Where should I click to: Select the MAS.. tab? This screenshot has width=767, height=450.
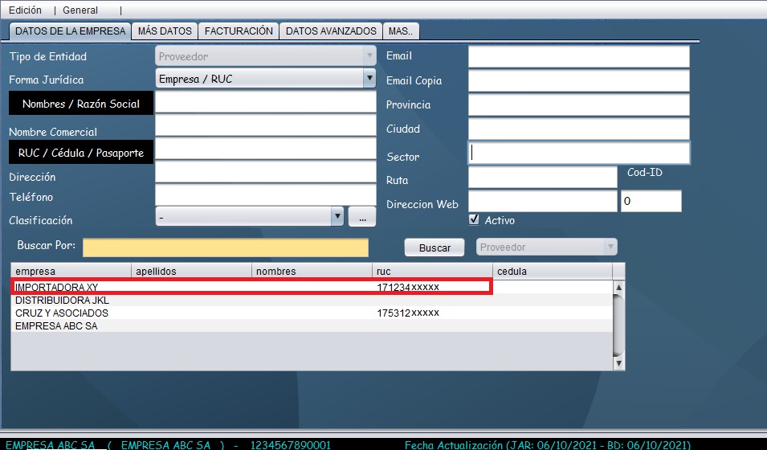tap(401, 31)
